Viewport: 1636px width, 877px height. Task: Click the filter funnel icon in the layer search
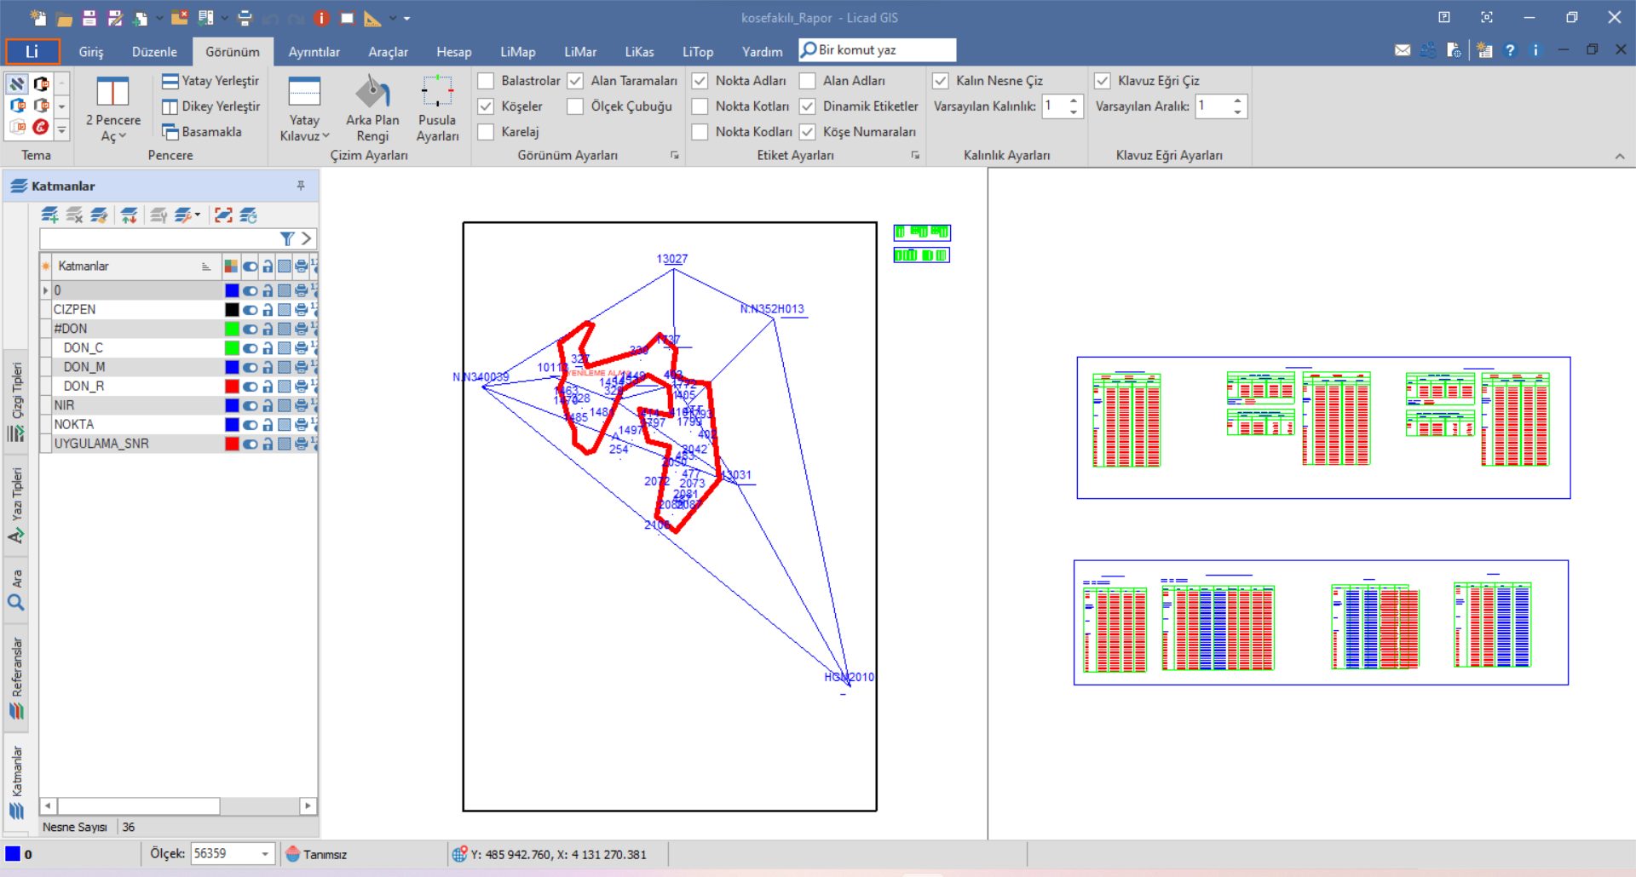point(287,238)
